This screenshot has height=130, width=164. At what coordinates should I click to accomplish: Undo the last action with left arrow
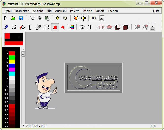[x=57, y=18]
